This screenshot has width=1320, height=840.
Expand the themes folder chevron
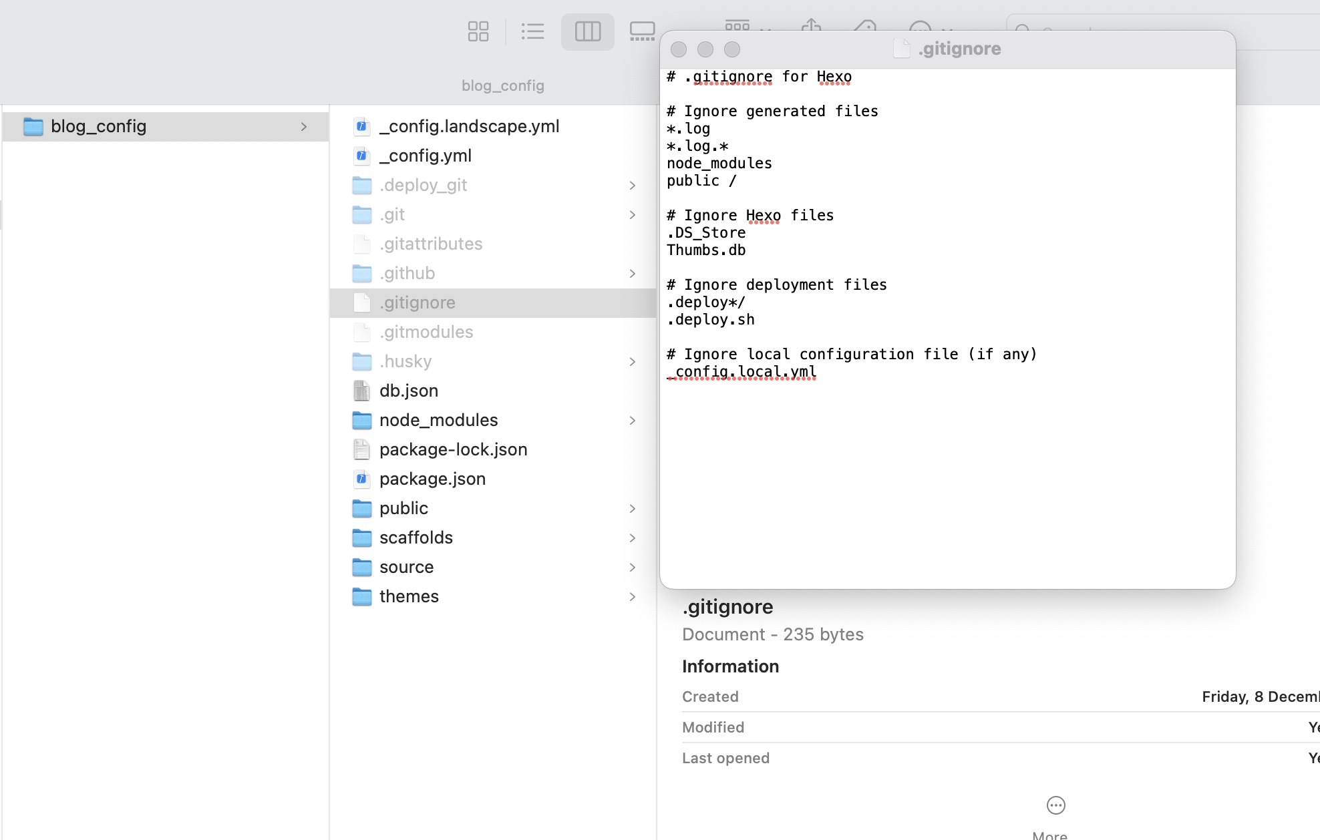coord(632,596)
